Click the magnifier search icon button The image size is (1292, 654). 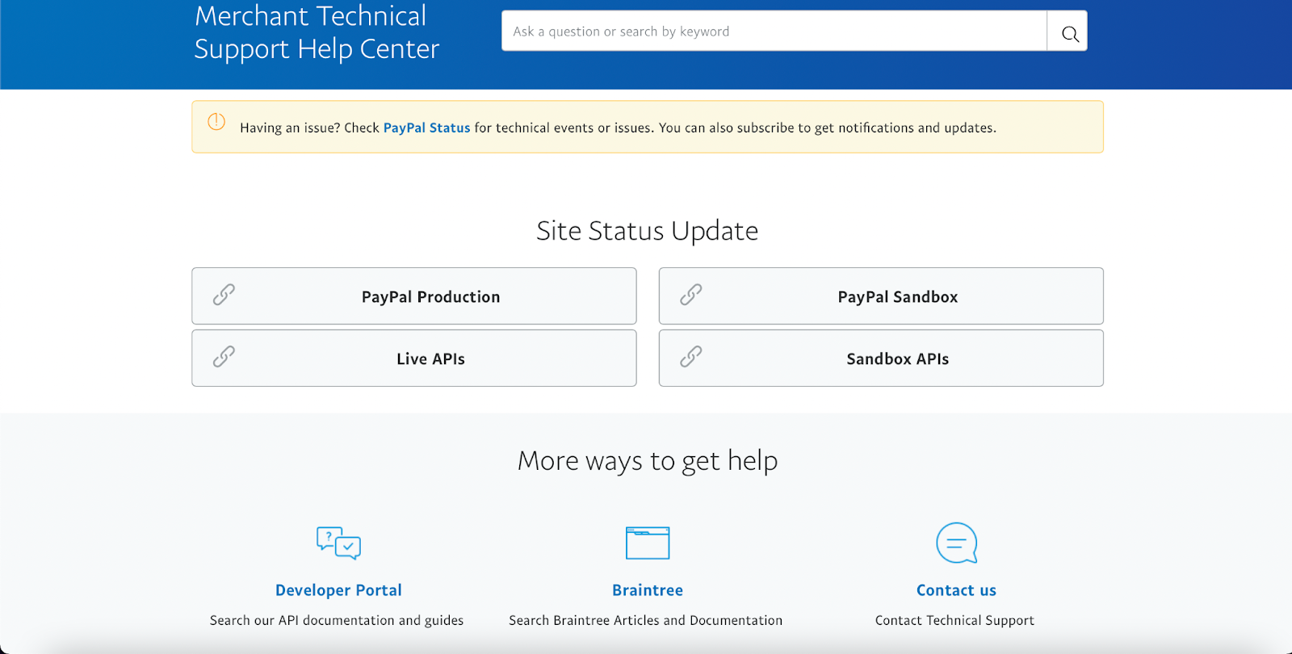1068,31
